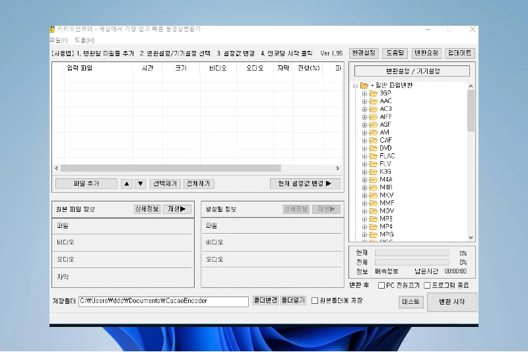Click the 변환 시작 button

pos(452,302)
